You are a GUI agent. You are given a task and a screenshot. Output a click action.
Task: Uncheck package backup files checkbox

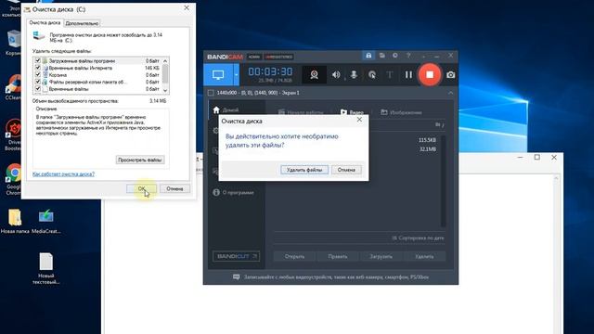tap(37, 82)
